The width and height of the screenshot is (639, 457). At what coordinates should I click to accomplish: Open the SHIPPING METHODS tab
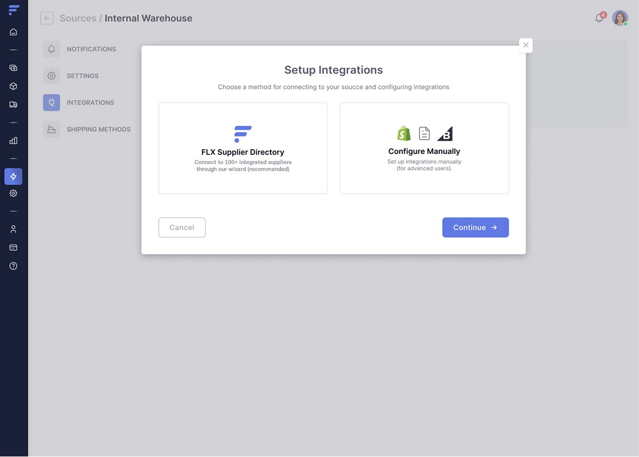99,129
